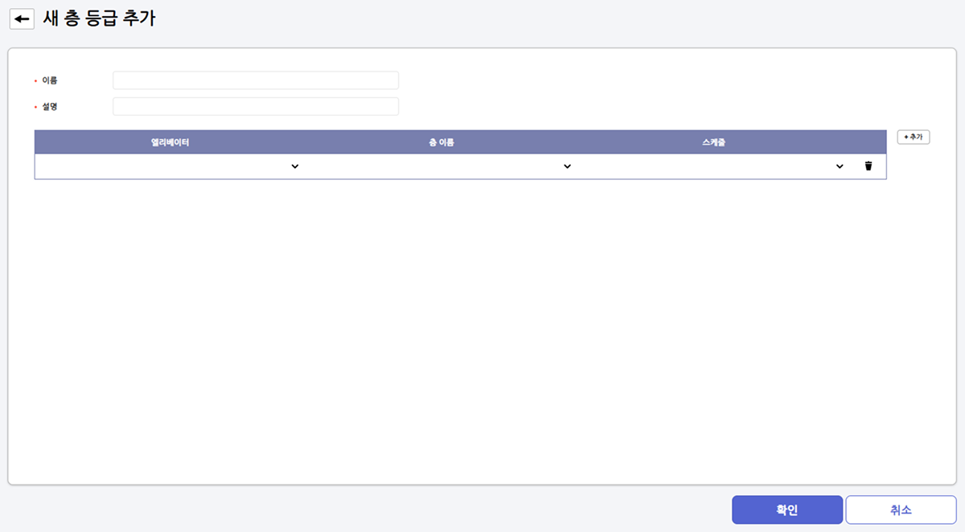This screenshot has height=532, width=965.
Task: Focus the 이름 text field
Action: [256, 80]
